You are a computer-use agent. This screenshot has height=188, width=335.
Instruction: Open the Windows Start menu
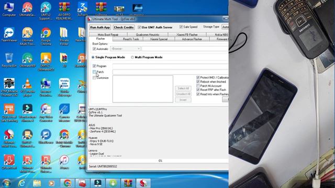click(x=6, y=183)
